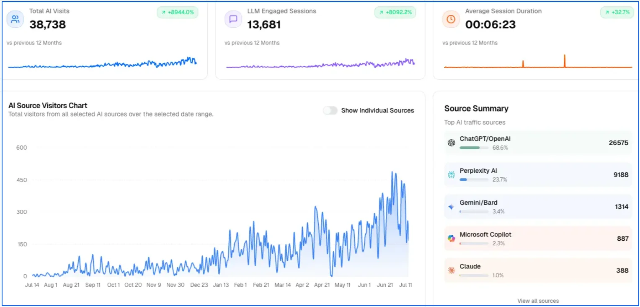Select the Claude source label
Viewport: 640px width, 307px height.
(470, 266)
